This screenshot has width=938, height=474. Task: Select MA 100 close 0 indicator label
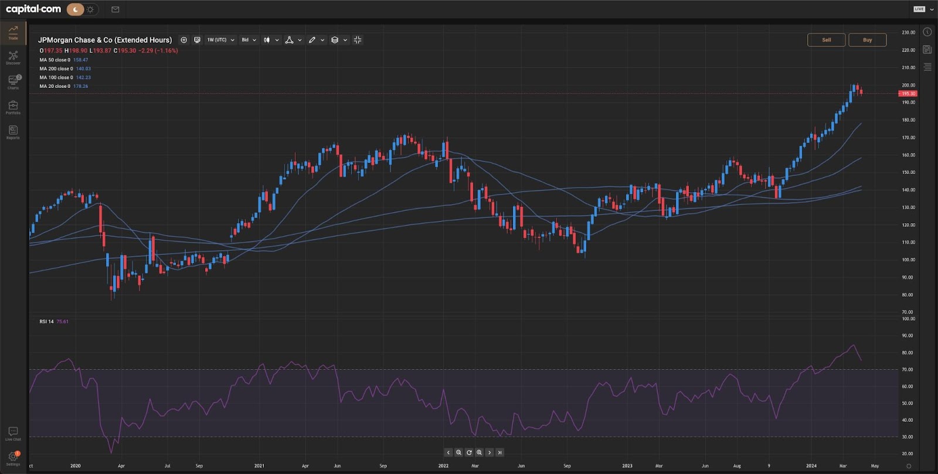[x=56, y=77]
